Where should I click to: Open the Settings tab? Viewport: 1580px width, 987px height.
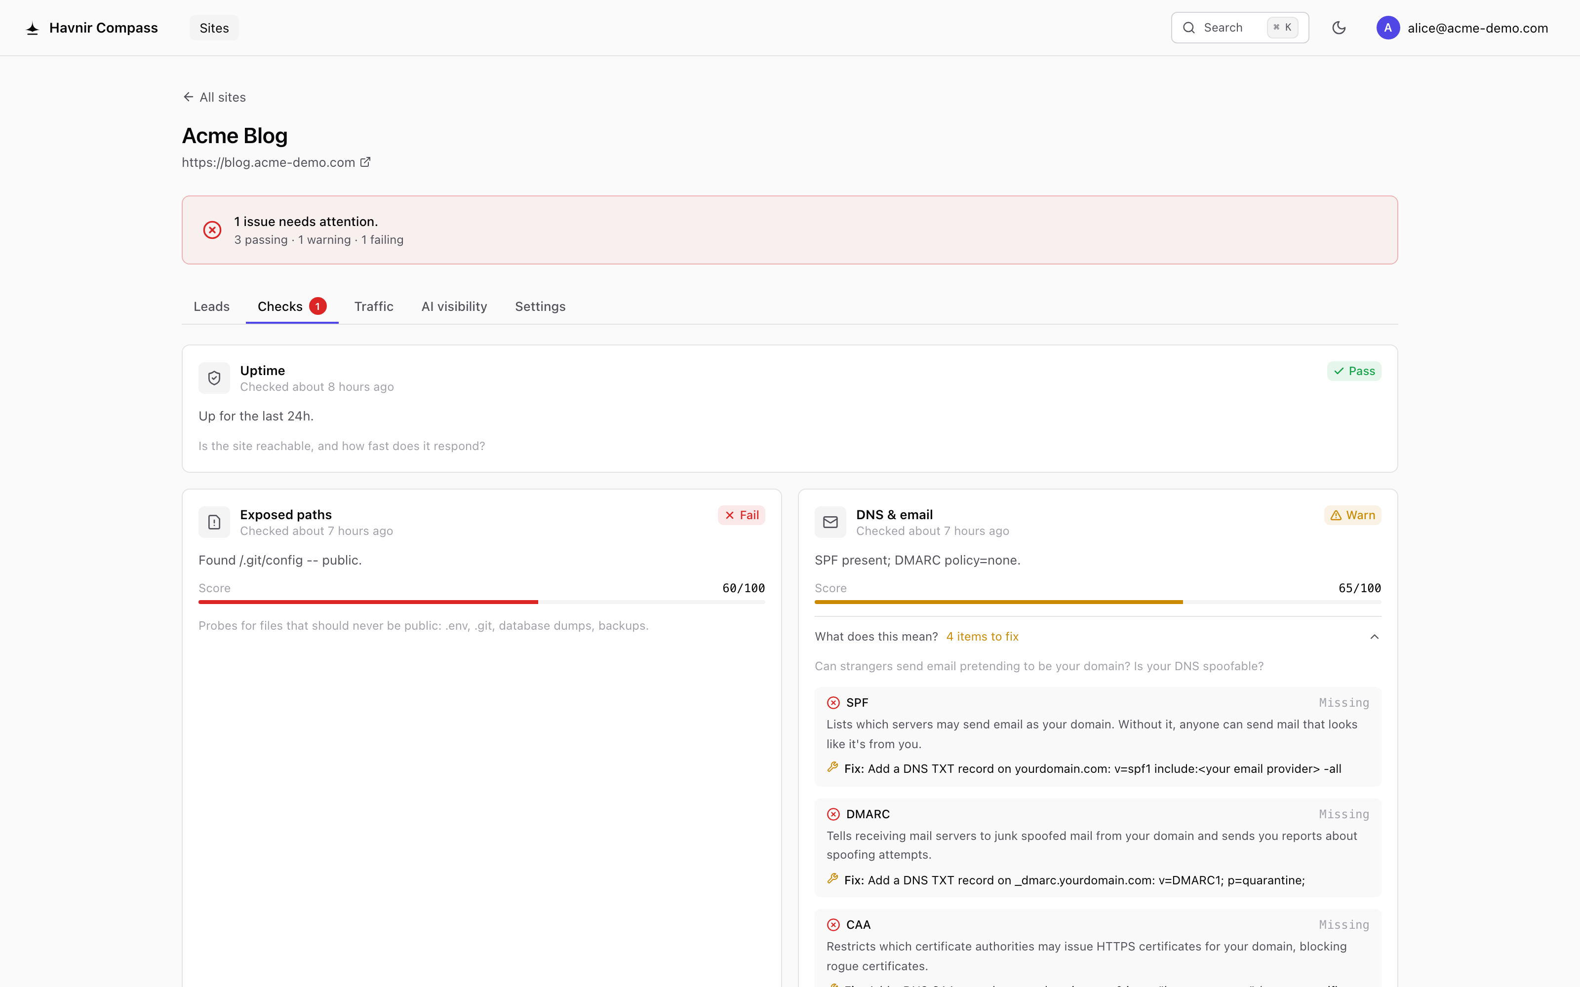click(540, 306)
